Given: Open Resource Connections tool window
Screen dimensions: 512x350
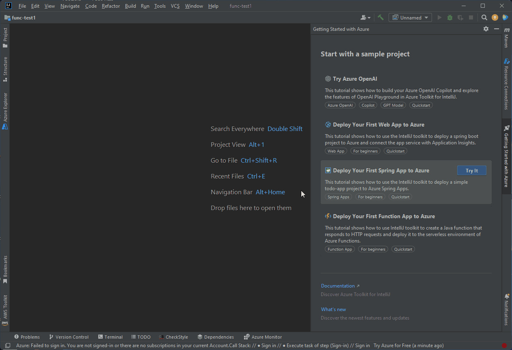Looking at the screenshot, I should tap(507, 84).
